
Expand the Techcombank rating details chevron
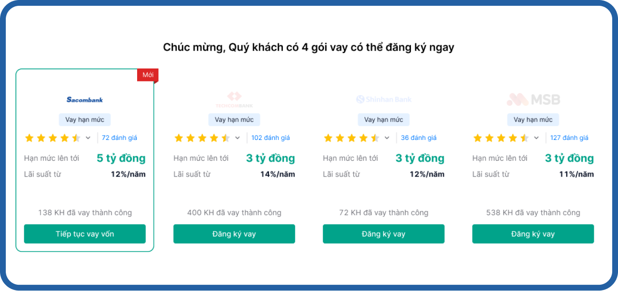237,138
